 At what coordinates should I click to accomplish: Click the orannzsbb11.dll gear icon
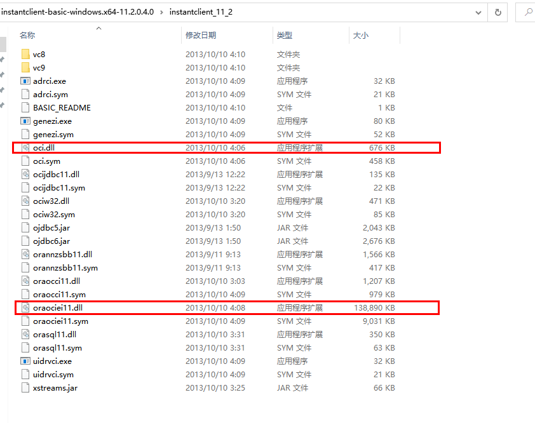(x=25, y=254)
